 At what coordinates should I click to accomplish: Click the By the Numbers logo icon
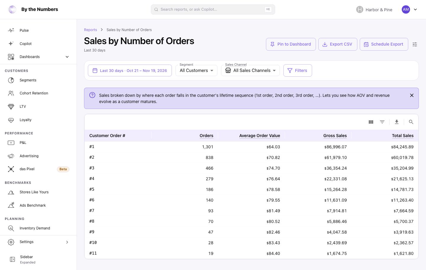[x=12, y=9]
